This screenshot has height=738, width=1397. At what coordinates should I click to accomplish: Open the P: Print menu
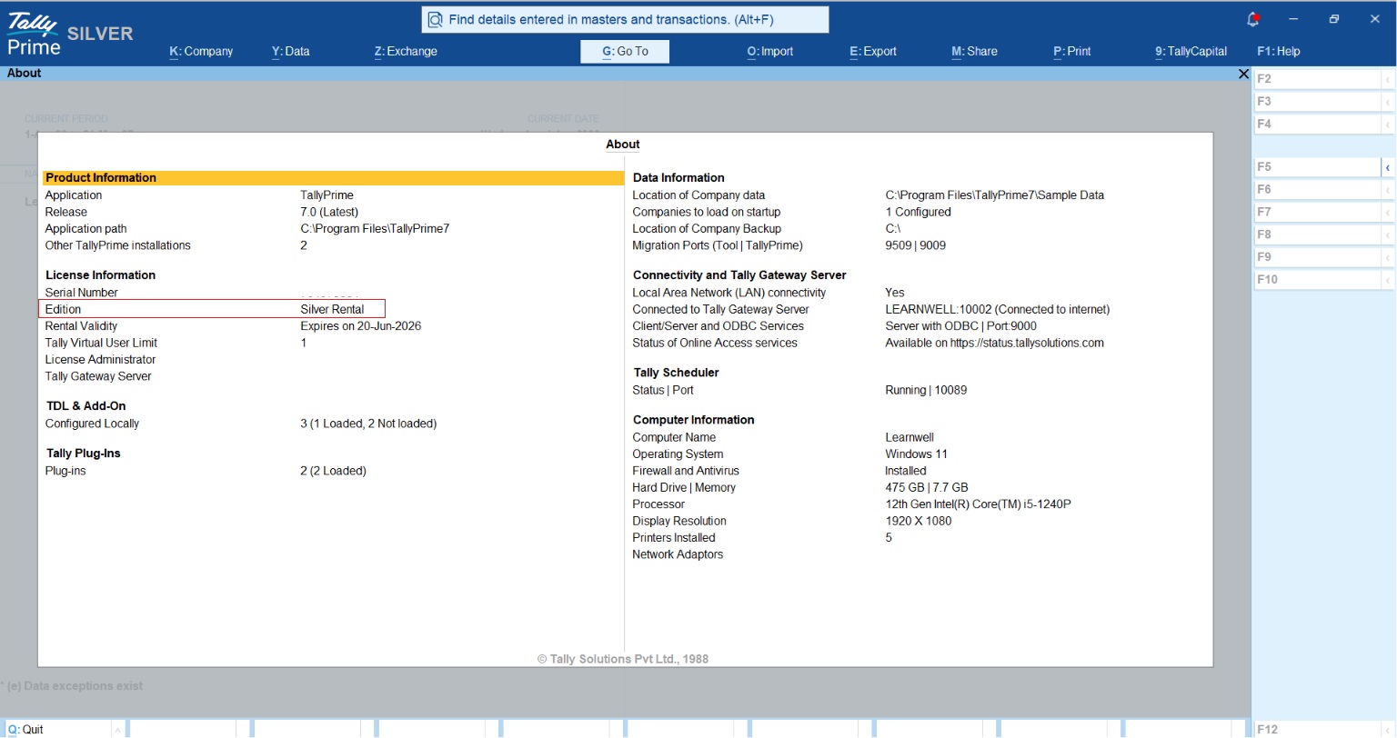coord(1072,52)
